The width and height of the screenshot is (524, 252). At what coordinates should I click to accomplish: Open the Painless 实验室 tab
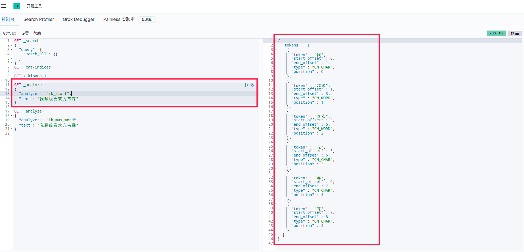(x=119, y=20)
